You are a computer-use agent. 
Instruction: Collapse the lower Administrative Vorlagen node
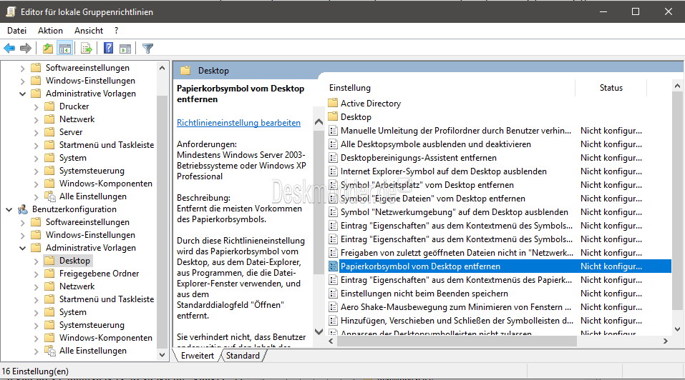click(23, 248)
